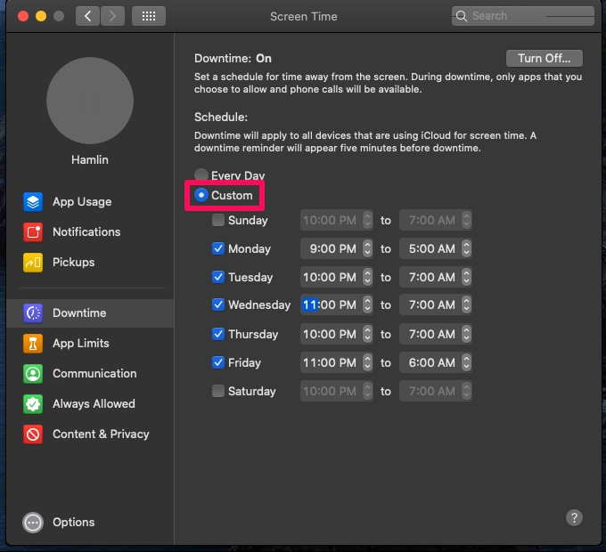The width and height of the screenshot is (606, 552).
Task: Click Thursday start time stepper arrows
Action: [x=367, y=334]
